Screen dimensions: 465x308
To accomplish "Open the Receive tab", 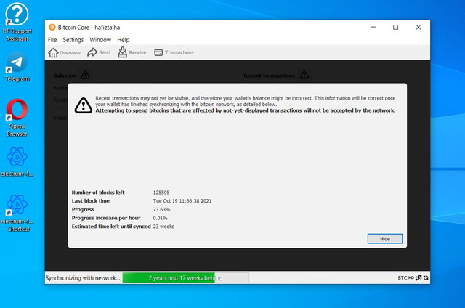I will pyautogui.click(x=132, y=52).
